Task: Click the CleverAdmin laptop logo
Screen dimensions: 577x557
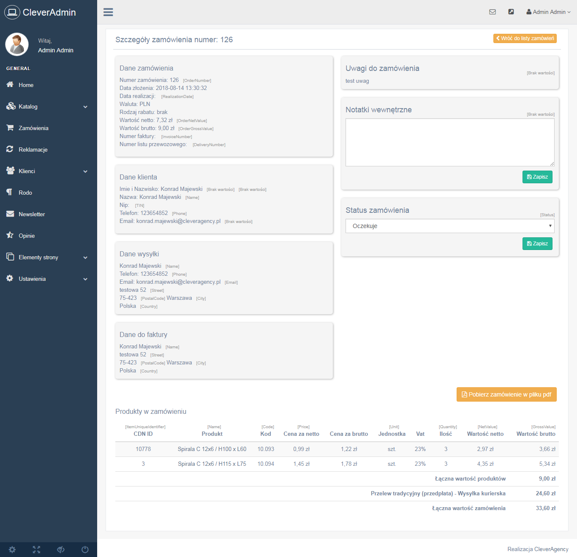Action: (x=12, y=12)
